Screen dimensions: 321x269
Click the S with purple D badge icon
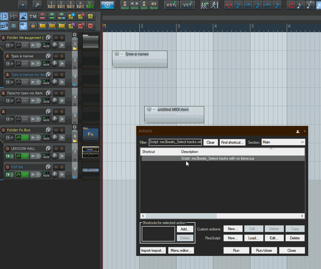pyautogui.click(x=71, y=26)
